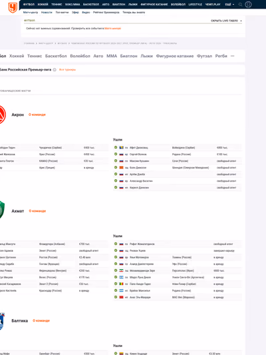Open ТЕННИС in the top navigation bar
Screen dimensions: 266x355
[57, 5]
